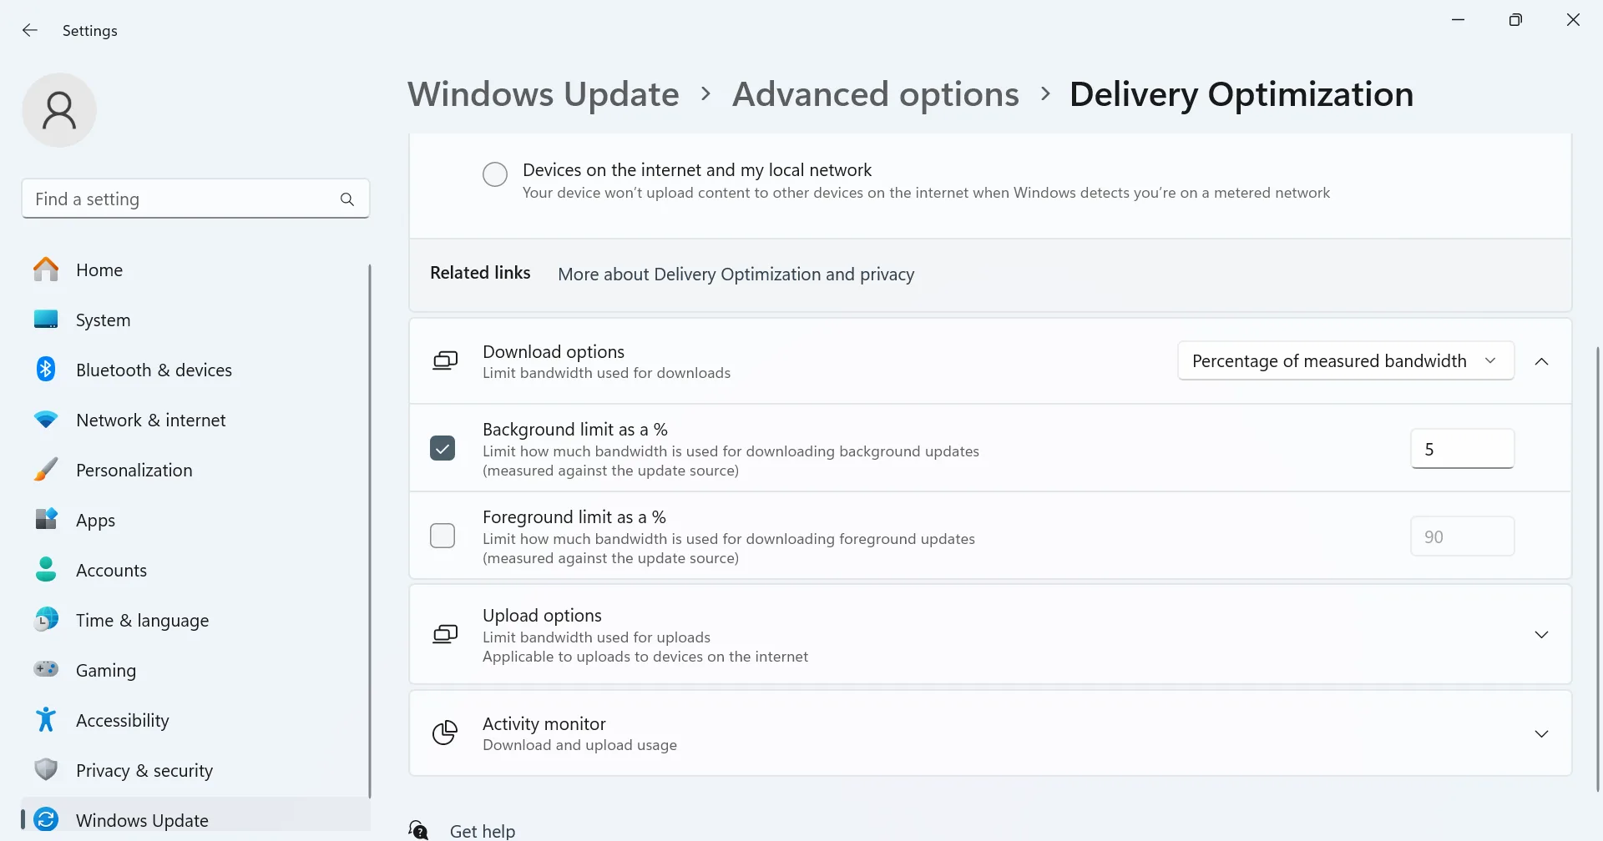The image size is (1603, 841).
Task: Go to System settings
Action: pyautogui.click(x=195, y=320)
